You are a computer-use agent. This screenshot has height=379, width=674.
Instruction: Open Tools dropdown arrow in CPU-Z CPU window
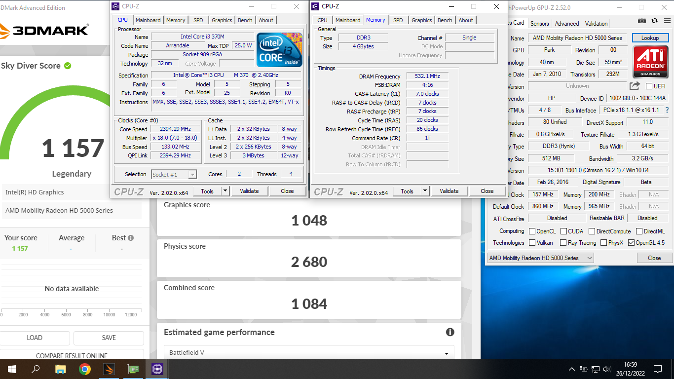[x=225, y=191]
